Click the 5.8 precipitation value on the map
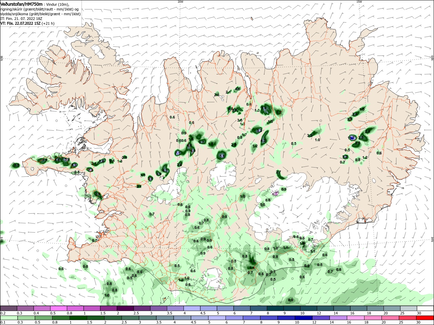Image resolution: width=434 pixels, height=325 pixels. (222, 156)
